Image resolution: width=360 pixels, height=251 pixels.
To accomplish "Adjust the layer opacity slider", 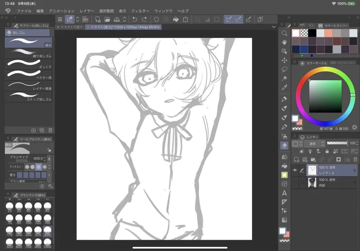I will click(337, 143).
